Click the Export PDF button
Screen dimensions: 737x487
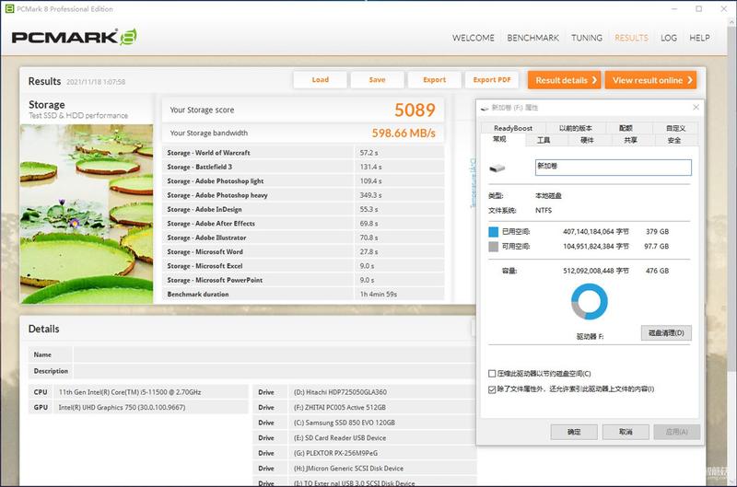pos(492,80)
